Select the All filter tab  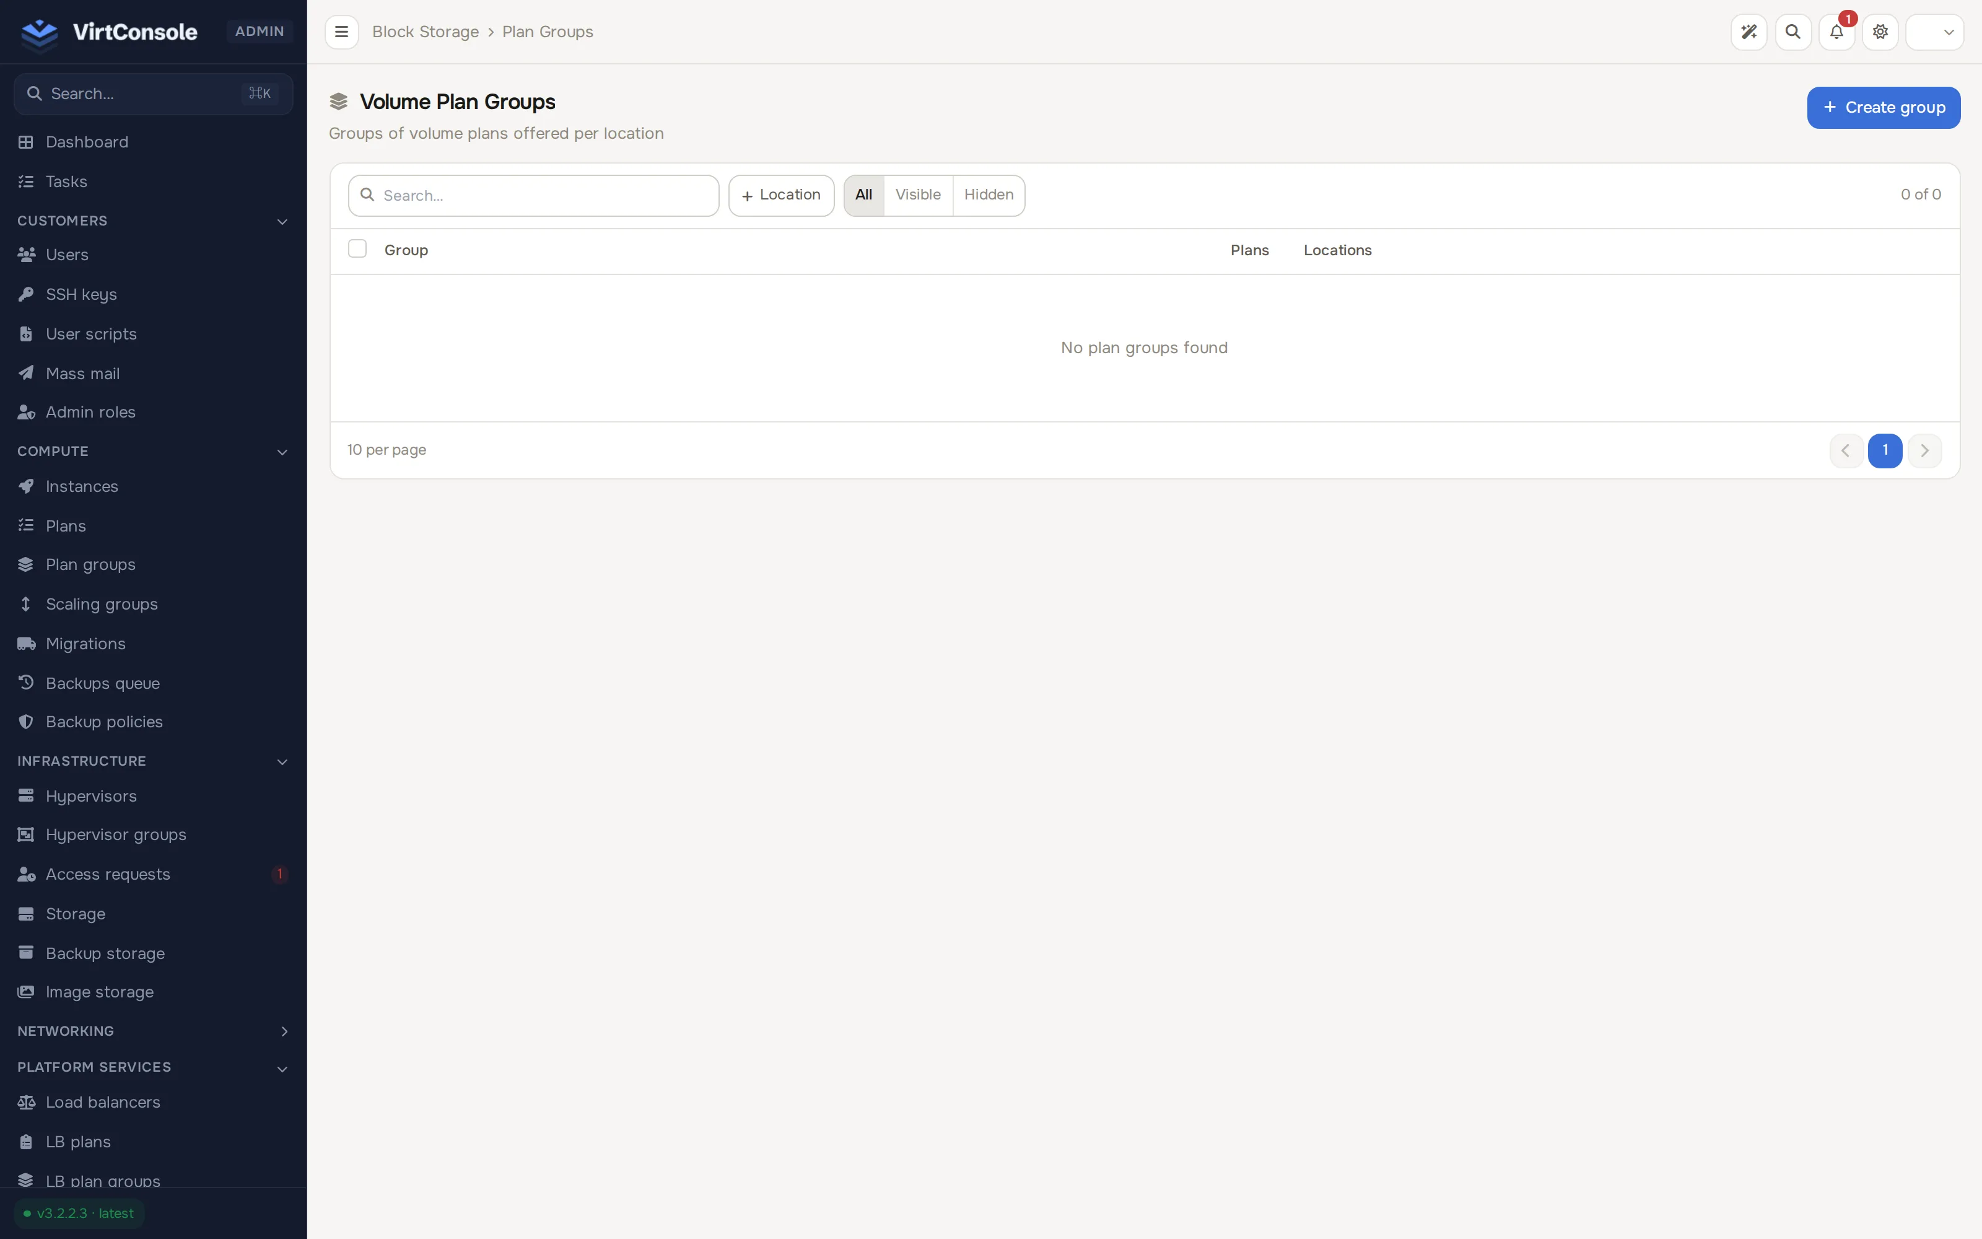click(863, 195)
